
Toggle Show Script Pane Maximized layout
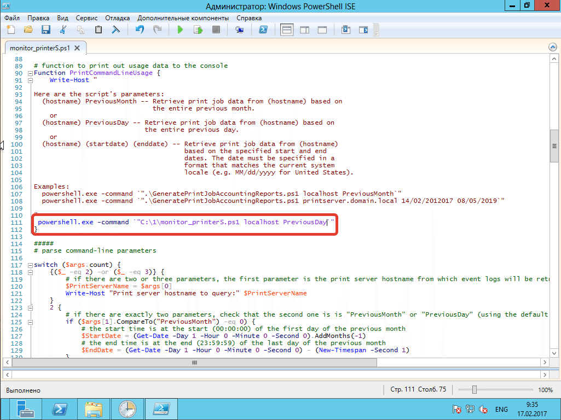pyautogui.click(x=322, y=30)
